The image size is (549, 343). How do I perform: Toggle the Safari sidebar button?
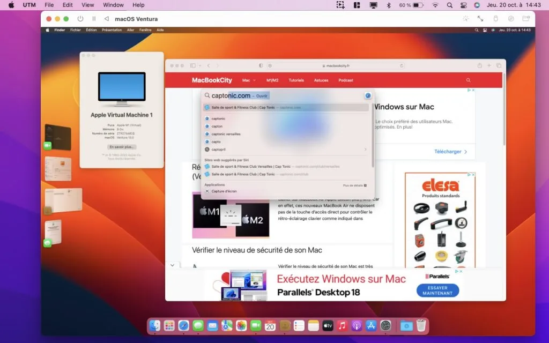tap(193, 65)
